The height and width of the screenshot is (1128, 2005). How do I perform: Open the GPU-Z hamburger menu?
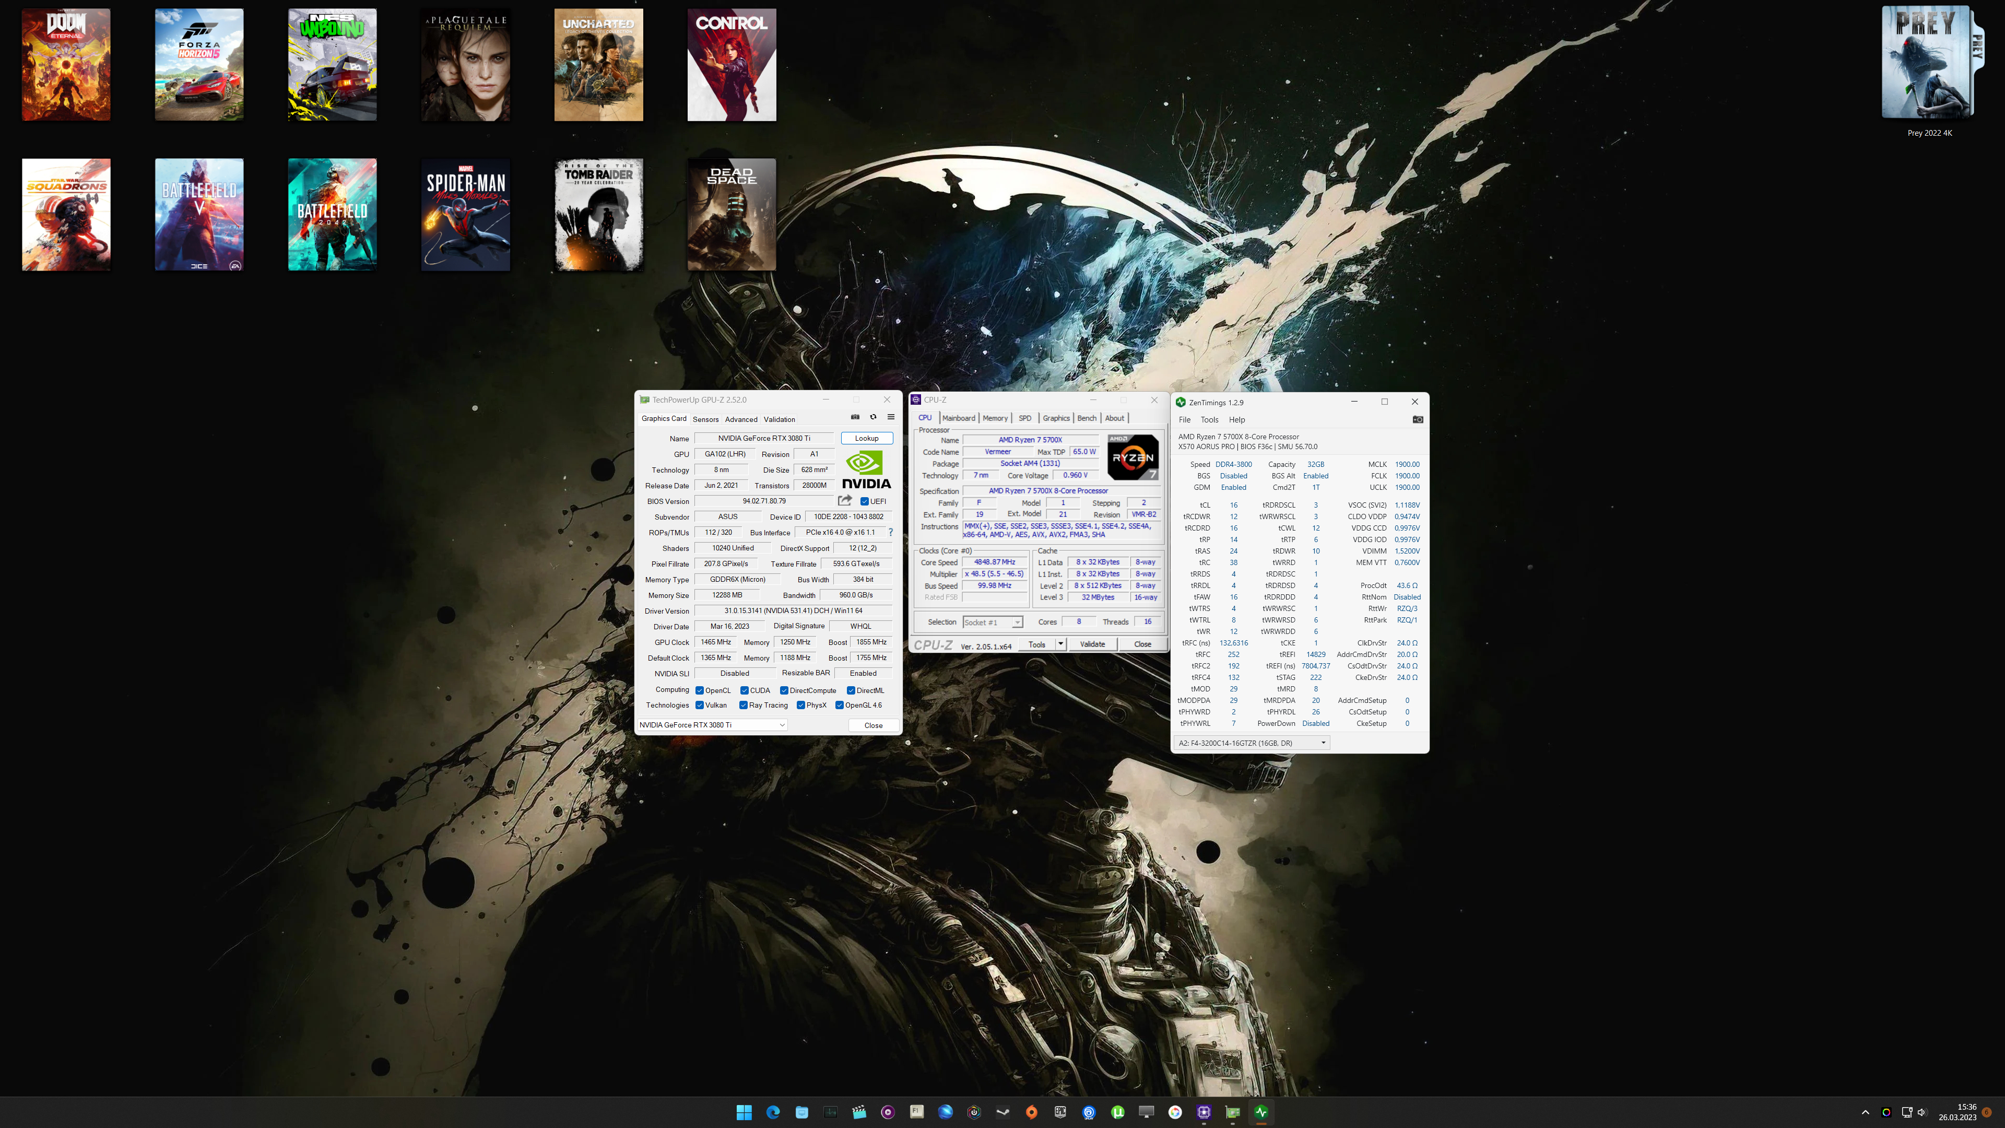pyautogui.click(x=891, y=417)
